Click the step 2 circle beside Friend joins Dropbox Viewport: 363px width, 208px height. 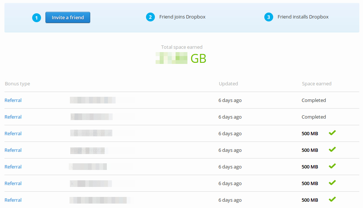click(x=150, y=17)
